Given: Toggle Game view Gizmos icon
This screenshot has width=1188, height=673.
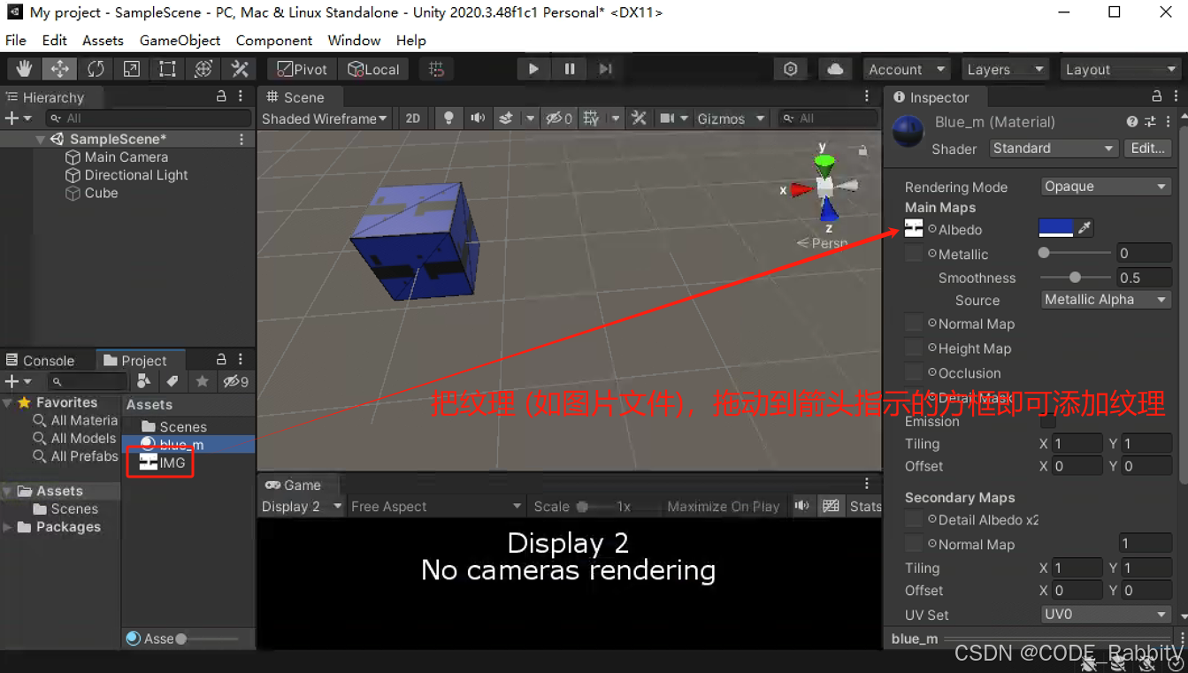Looking at the screenshot, I should [x=831, y=506].
